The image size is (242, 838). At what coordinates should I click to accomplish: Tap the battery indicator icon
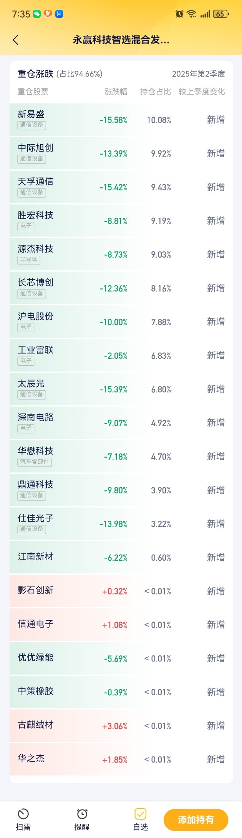click(x=220, y=14)
